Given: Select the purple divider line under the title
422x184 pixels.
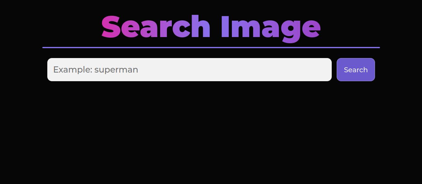Looking at the screenshot, I should coord(211,48).
